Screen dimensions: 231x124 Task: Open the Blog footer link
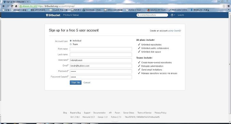click(65, 113)
